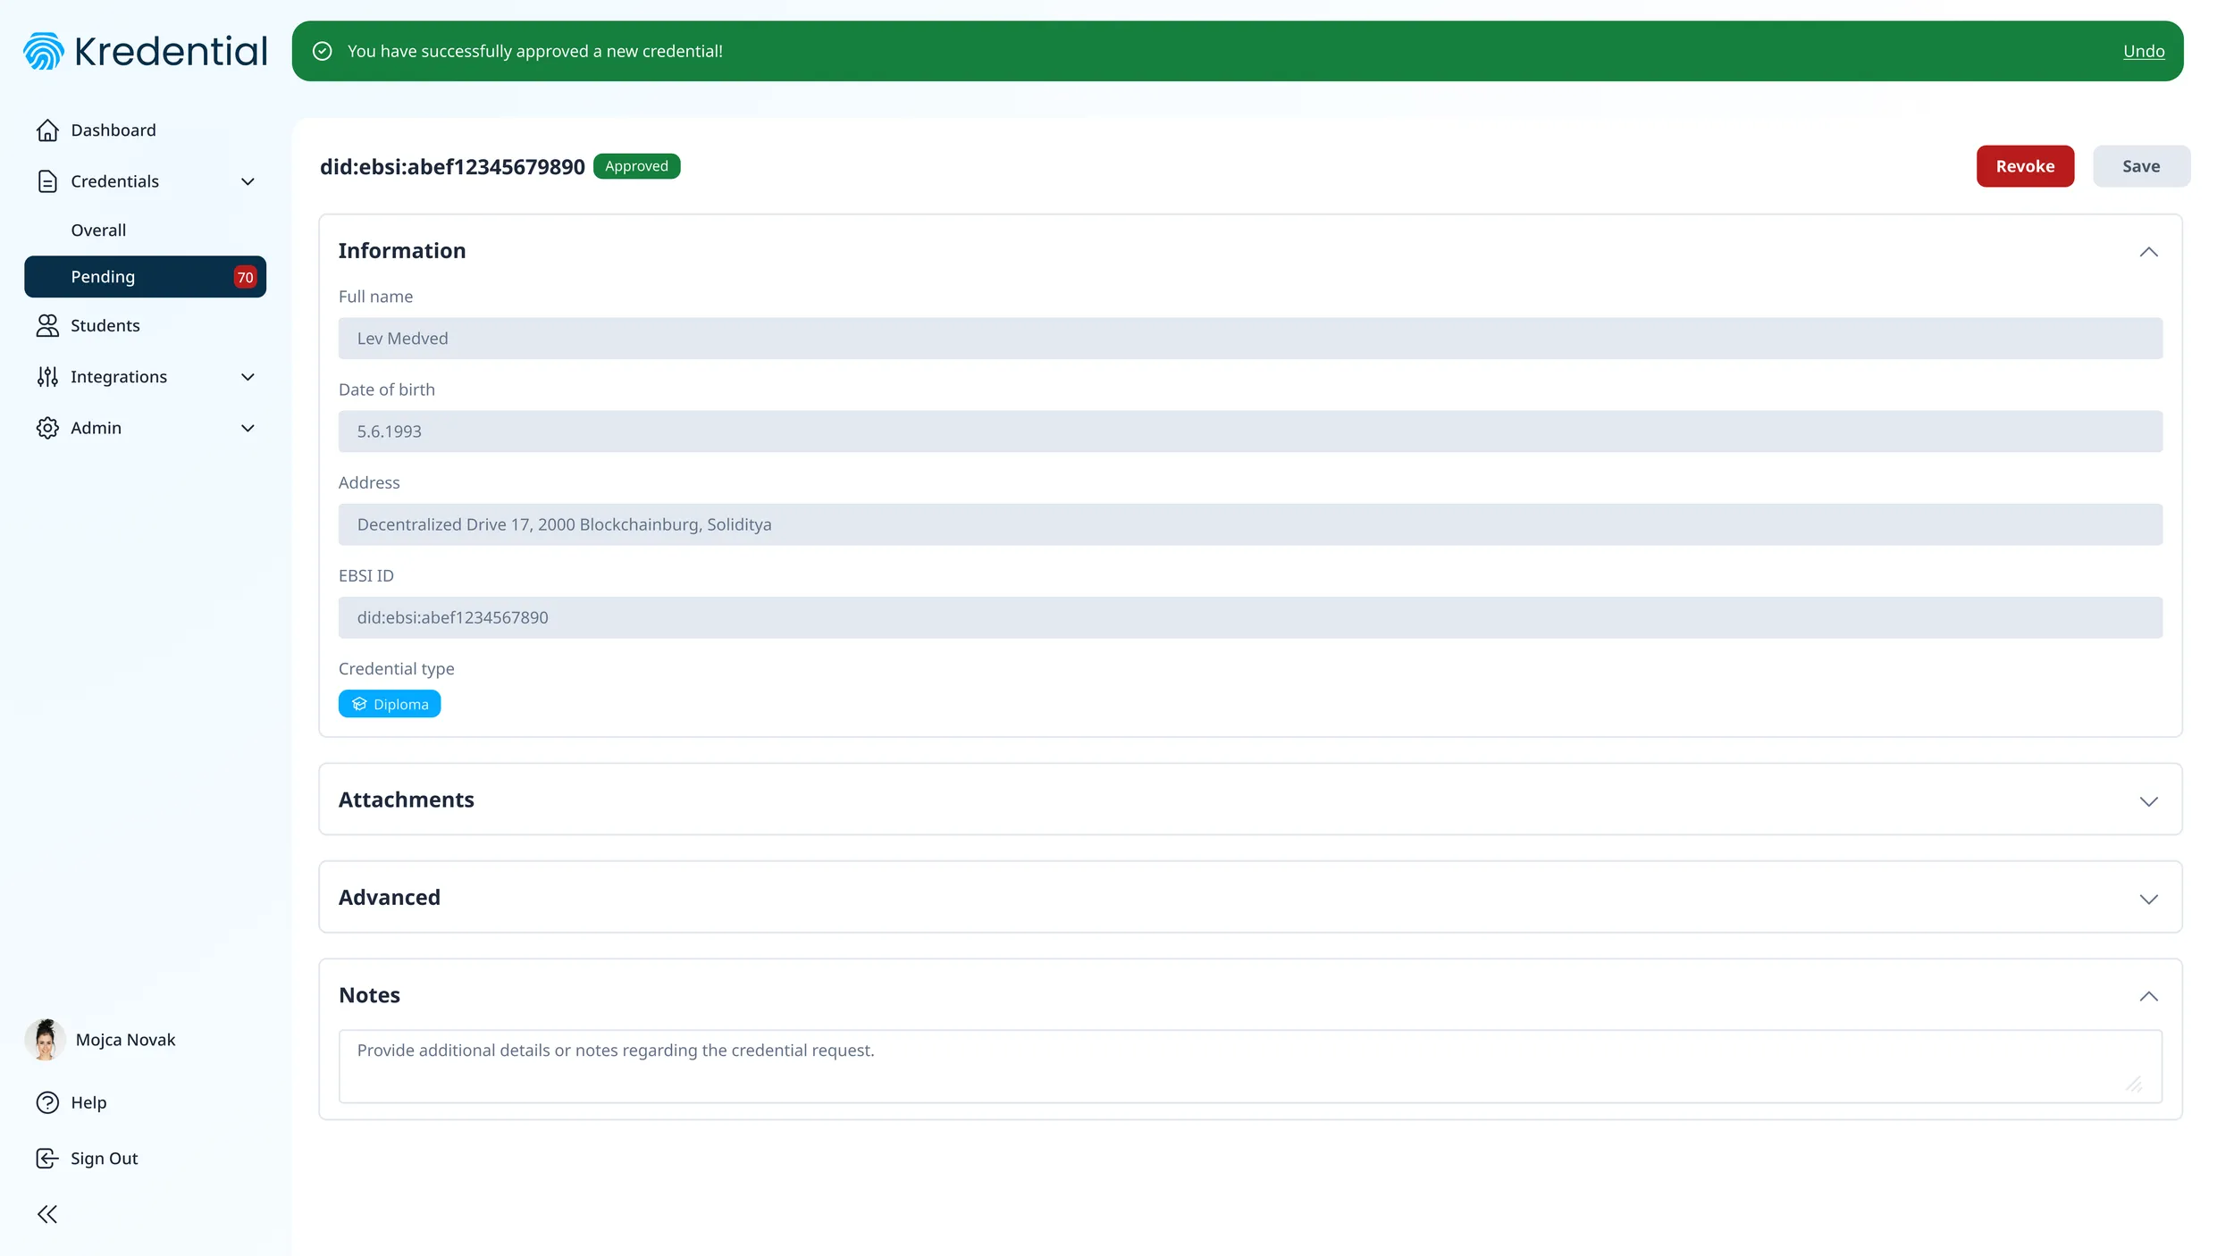
Task: Click the Advanced heading text
Action: tap(389, 897)
